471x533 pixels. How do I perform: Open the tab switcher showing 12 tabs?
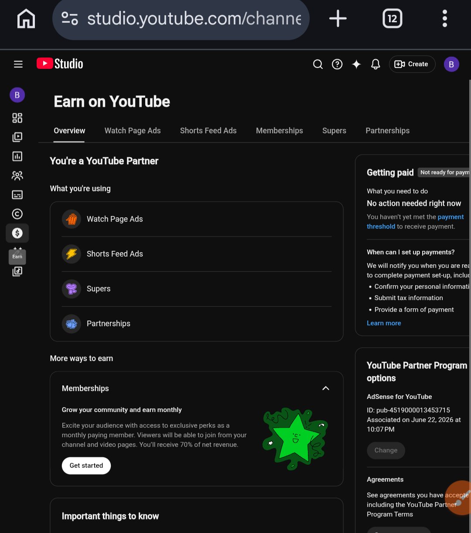(392, 19)
